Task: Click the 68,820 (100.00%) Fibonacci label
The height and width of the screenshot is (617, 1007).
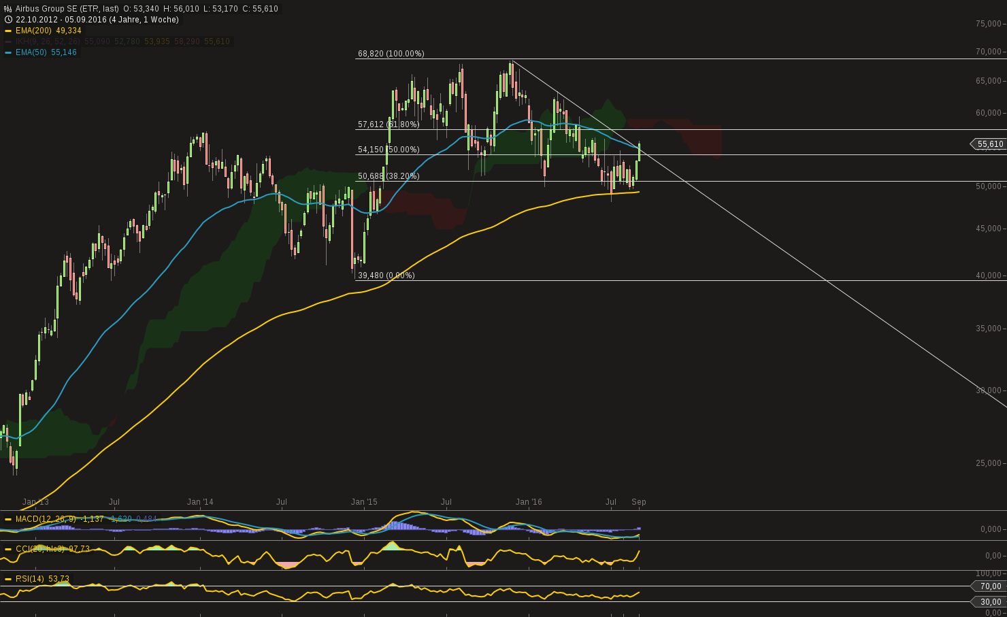Action: [x=391, y=54]
